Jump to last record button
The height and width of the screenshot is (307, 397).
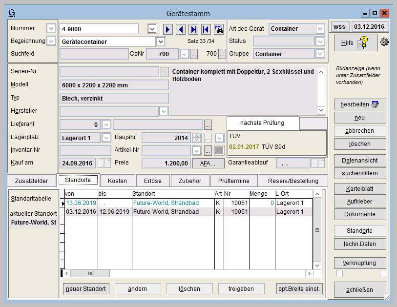194,29
